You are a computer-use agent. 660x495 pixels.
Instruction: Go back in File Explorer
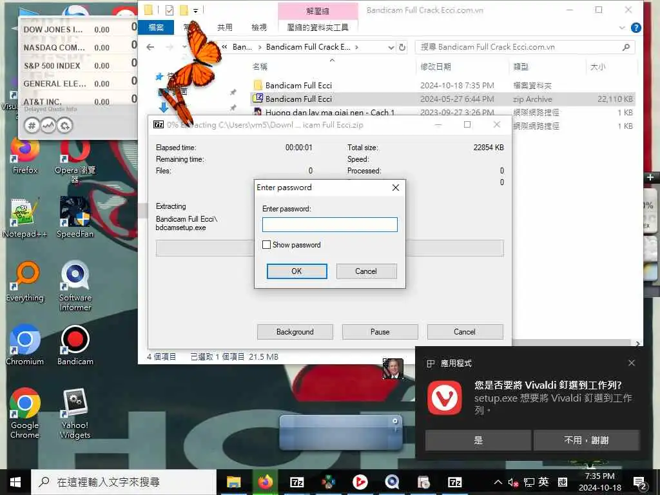[x=150, y=47]
